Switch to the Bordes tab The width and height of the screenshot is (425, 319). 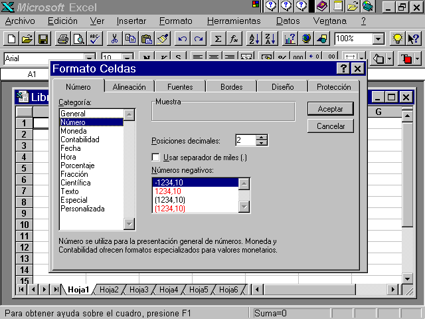(x=232, y=87)
